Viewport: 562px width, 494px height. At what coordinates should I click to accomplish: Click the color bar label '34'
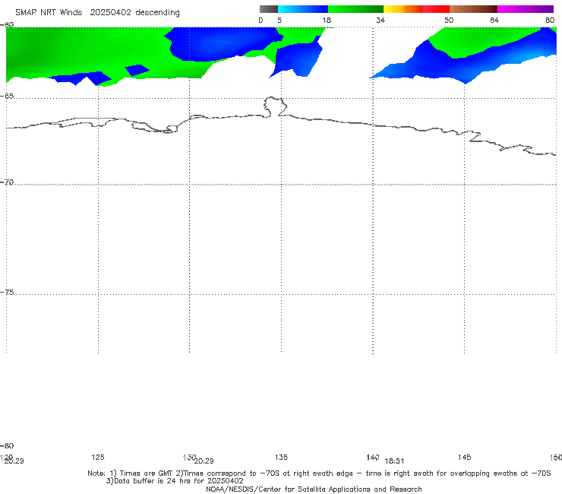point(380,20)
